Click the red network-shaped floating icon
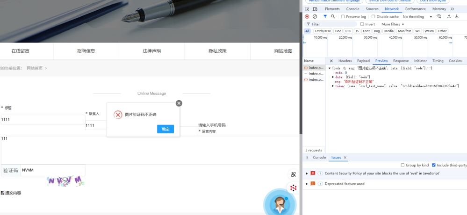This screenshot has width=467, height=215. point(294,187)
